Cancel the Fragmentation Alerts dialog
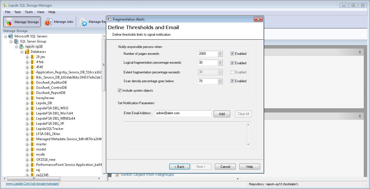The width and height of the screenshot is (370, 189). tap(225, 166)
